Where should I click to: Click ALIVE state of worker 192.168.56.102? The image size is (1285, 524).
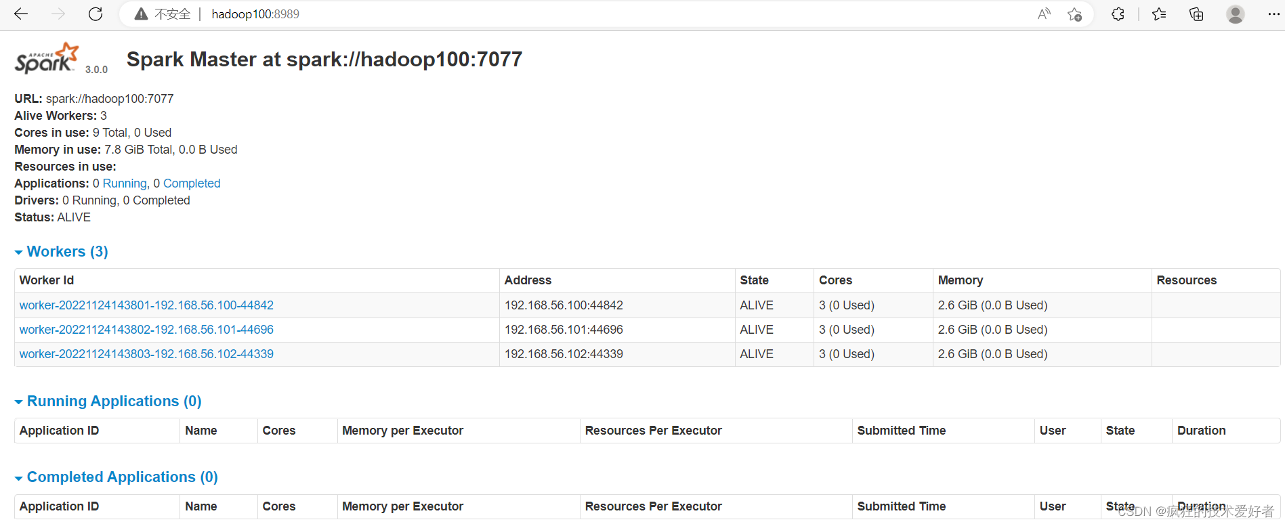(x=757, y=354)
